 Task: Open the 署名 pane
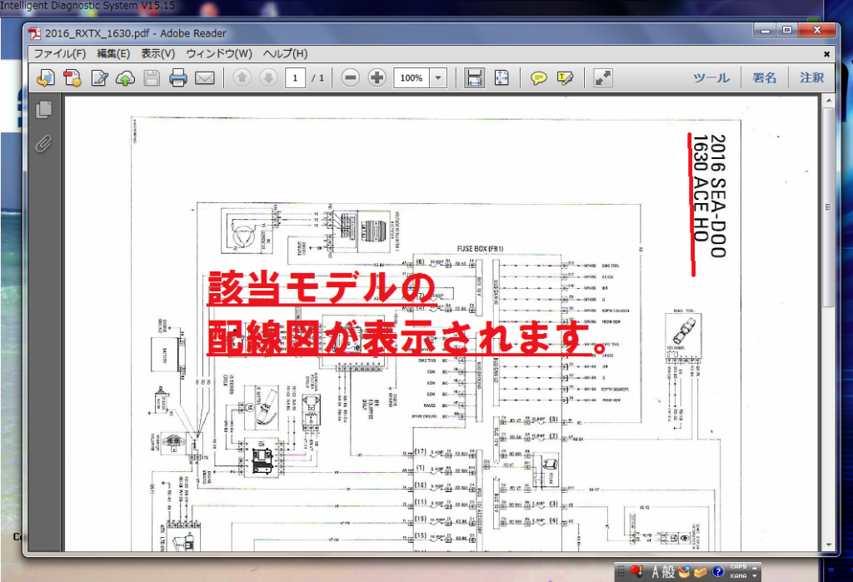click(765, 77)
